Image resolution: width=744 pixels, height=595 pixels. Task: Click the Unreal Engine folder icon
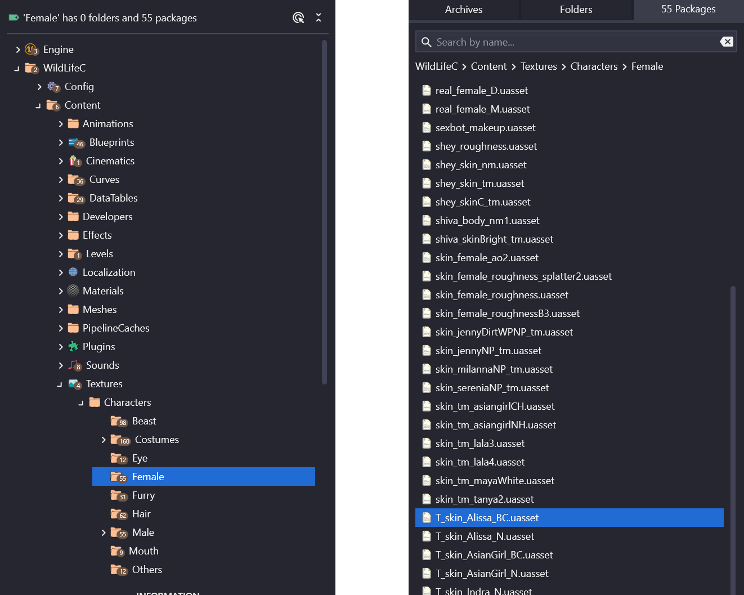tap(32, 50)
